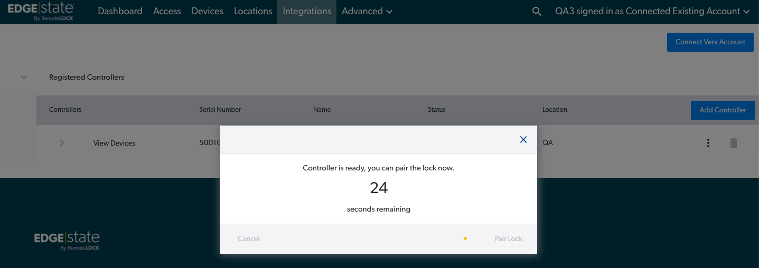Screen dimensions: 759x268
Task: Click 'Controller is ready' message
Action: (378, 168)
